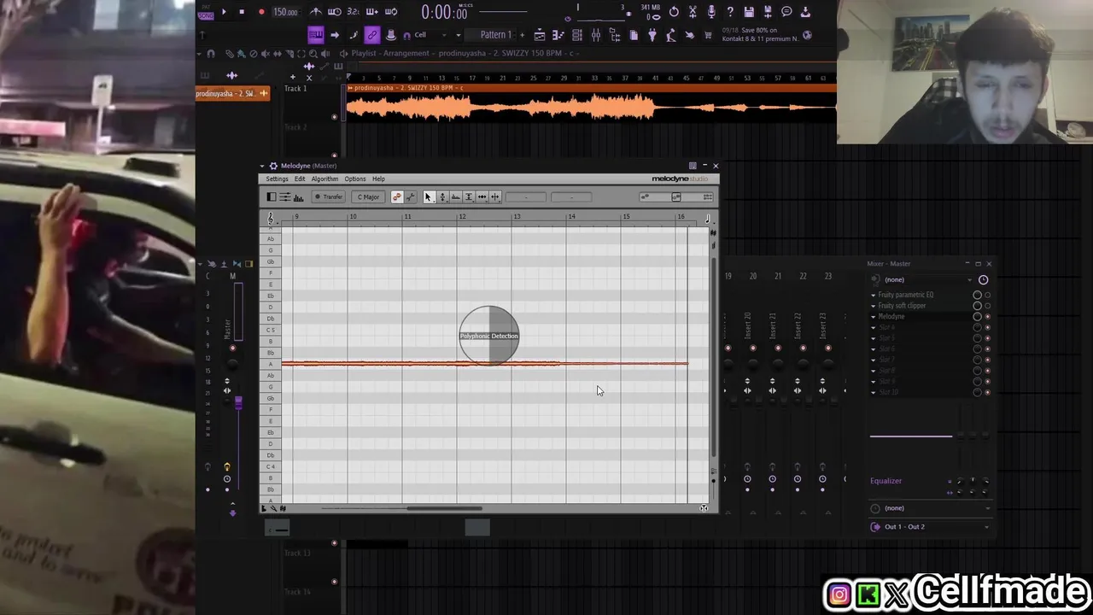Click the 150.000 tempo field
Image resolution: width=1093 pixels, height=615 pixels.
pos(286,12)
